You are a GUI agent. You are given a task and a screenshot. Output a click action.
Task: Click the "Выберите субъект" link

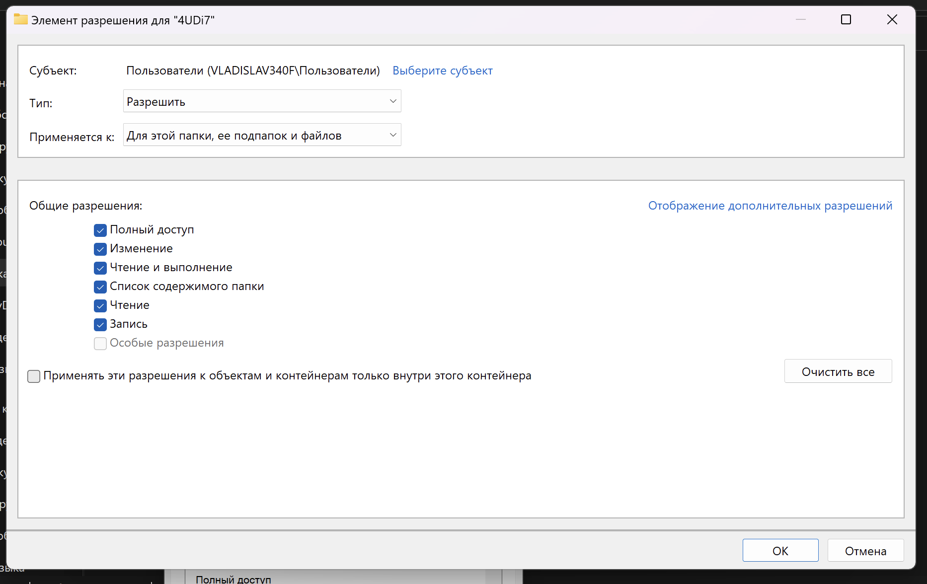click(x=442, y=71)
